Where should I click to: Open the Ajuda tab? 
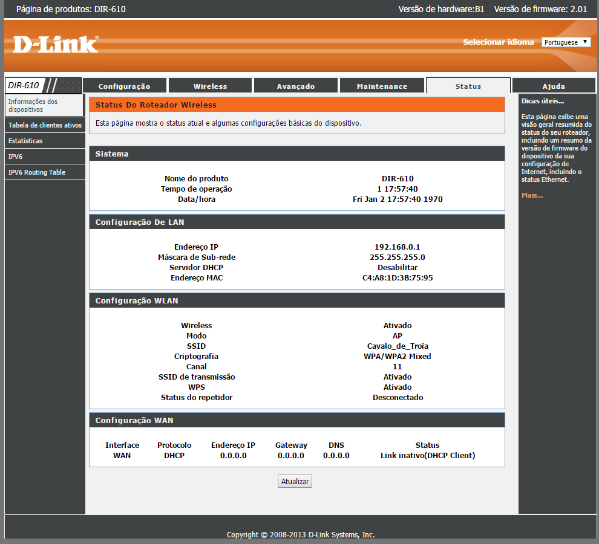pyautogui.click(x=554, y=86)
